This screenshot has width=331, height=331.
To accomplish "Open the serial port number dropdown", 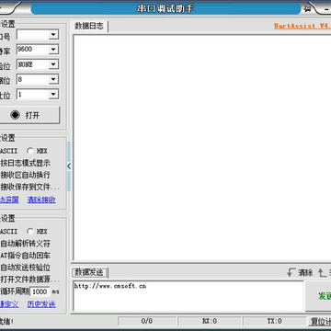I will point(53,35).
